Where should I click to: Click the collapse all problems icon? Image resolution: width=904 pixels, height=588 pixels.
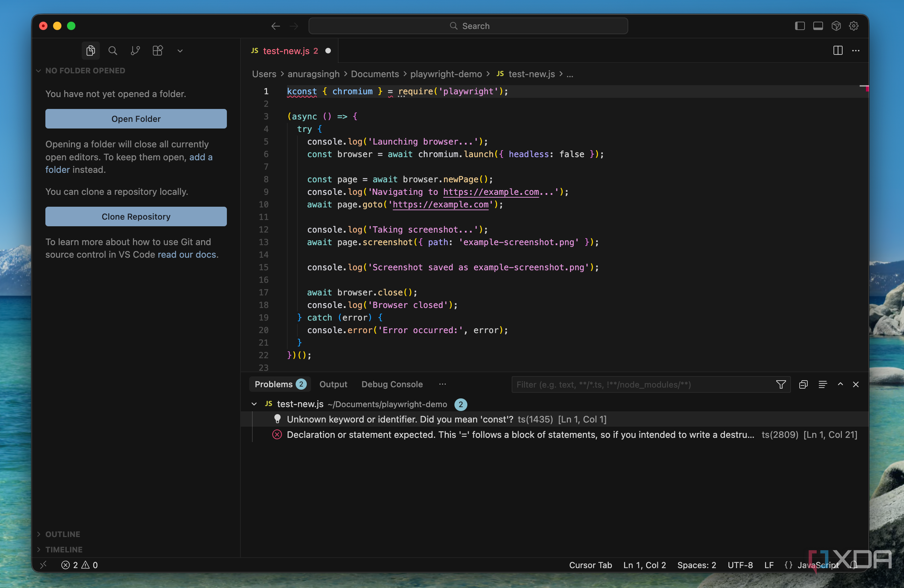coord(803,384)
